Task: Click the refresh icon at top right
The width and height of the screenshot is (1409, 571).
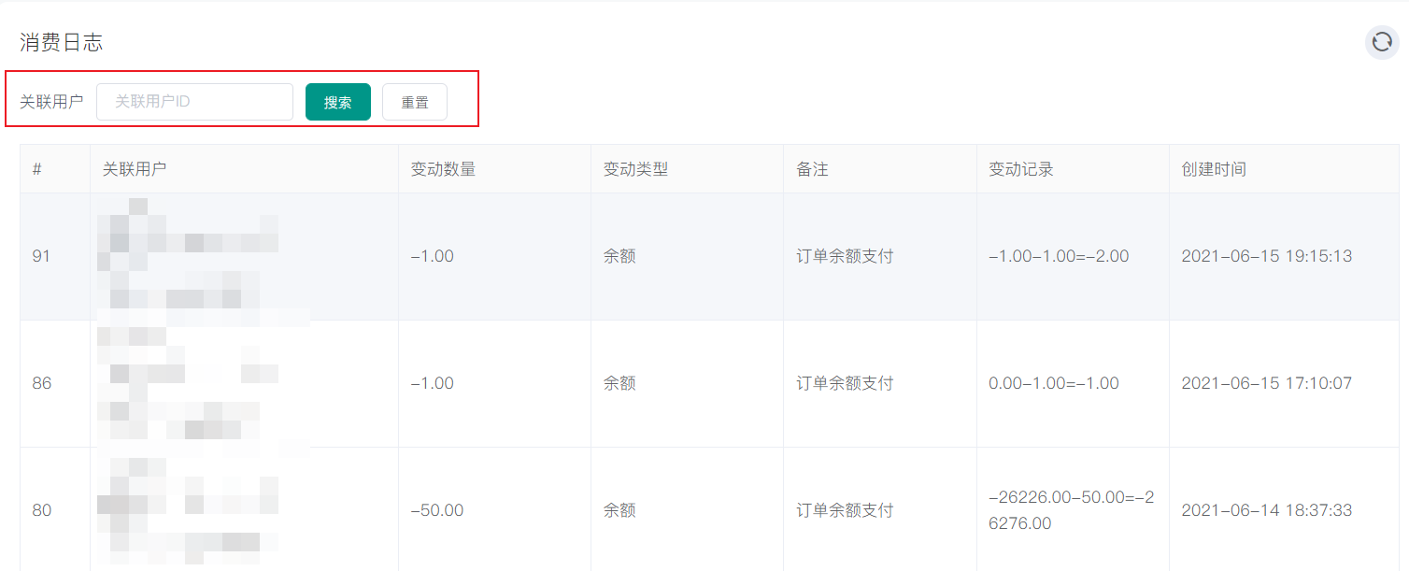Action: click(x=1382, y=42)
